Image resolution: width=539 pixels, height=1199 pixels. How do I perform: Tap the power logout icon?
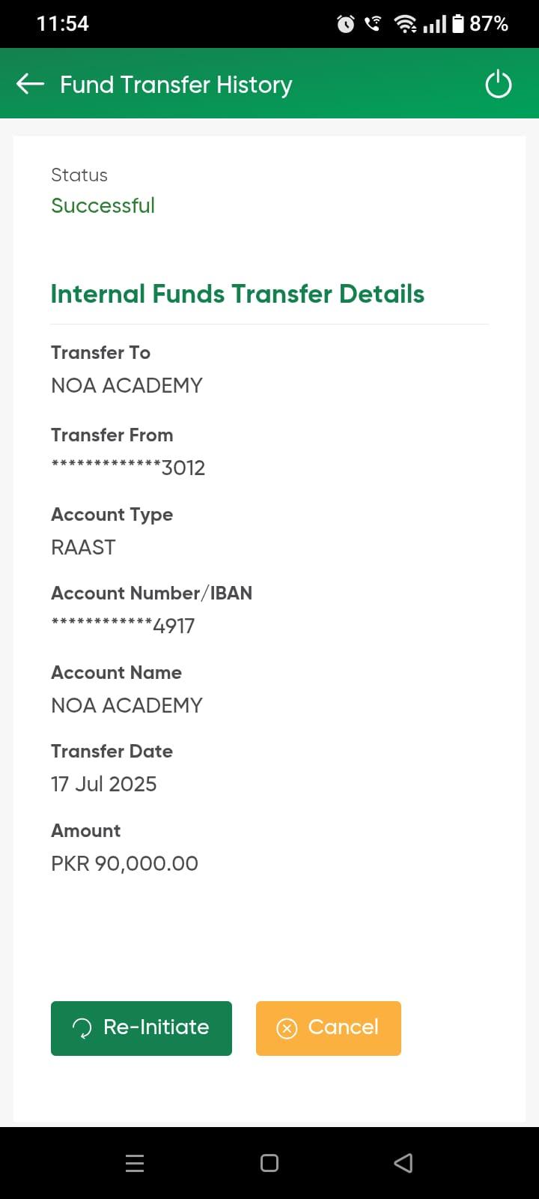point(499,85)
